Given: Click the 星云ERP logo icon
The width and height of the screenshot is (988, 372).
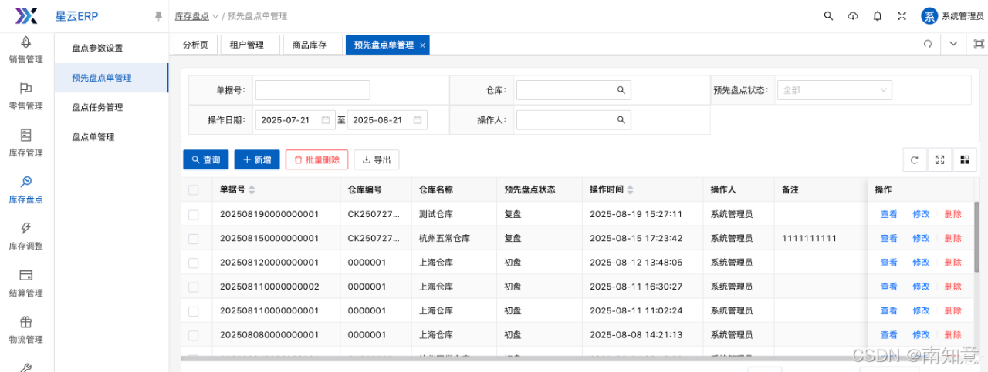Looking at the screenshot, I should pos(27,15).
